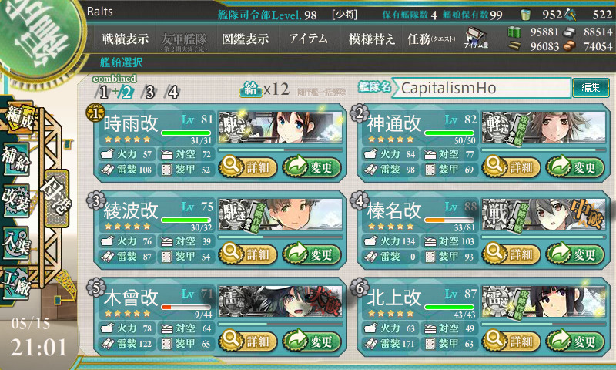
Task: Select fleet 1 tab
Action: (x=103, y=92)
